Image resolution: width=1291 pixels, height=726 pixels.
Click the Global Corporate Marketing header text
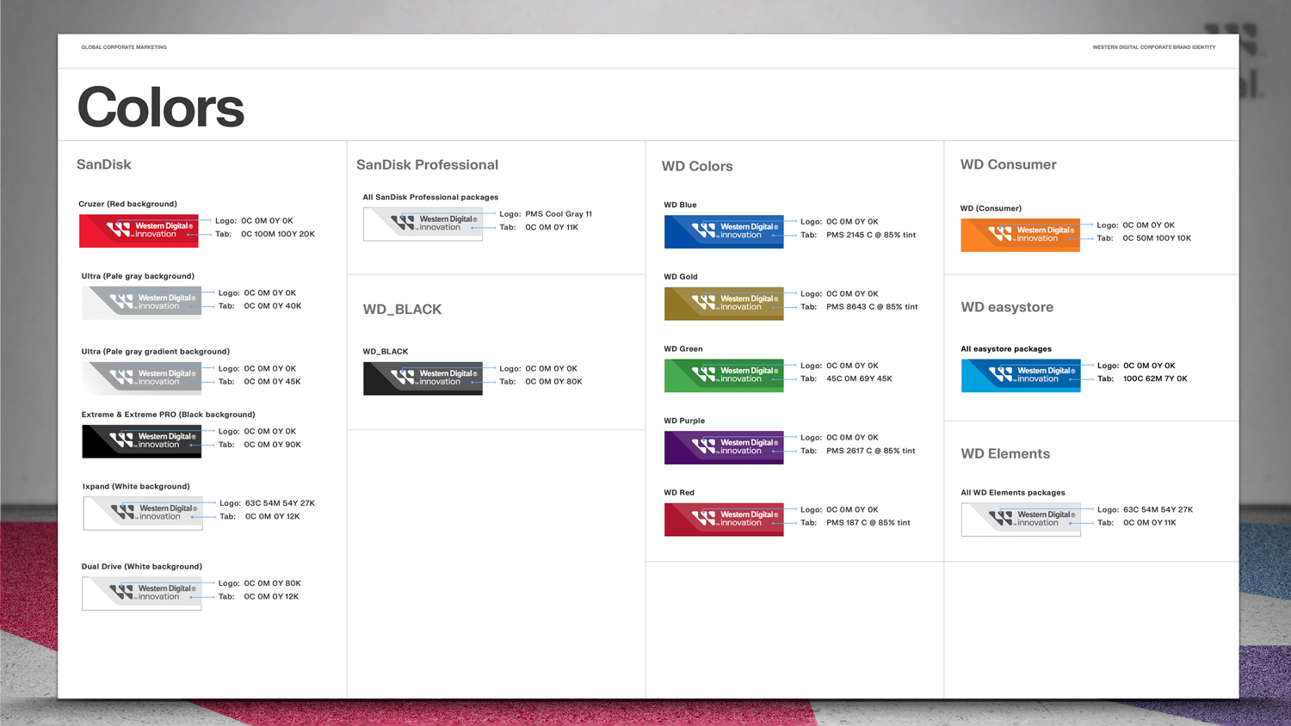pos(124,47)
